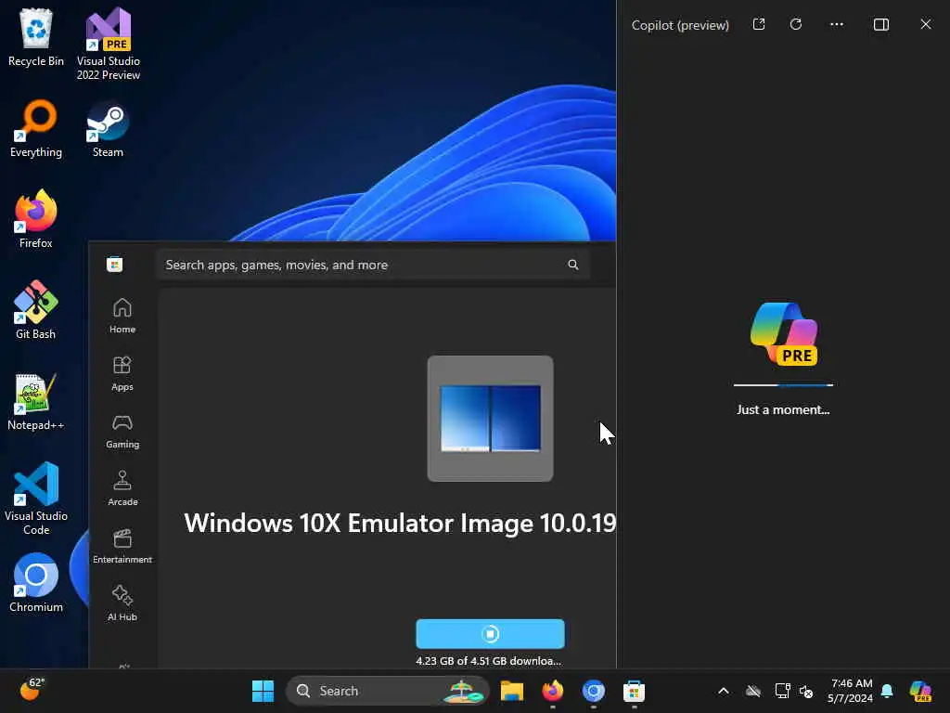
Task: Show hidden system tray icons
Action: (x=724, y=691)
